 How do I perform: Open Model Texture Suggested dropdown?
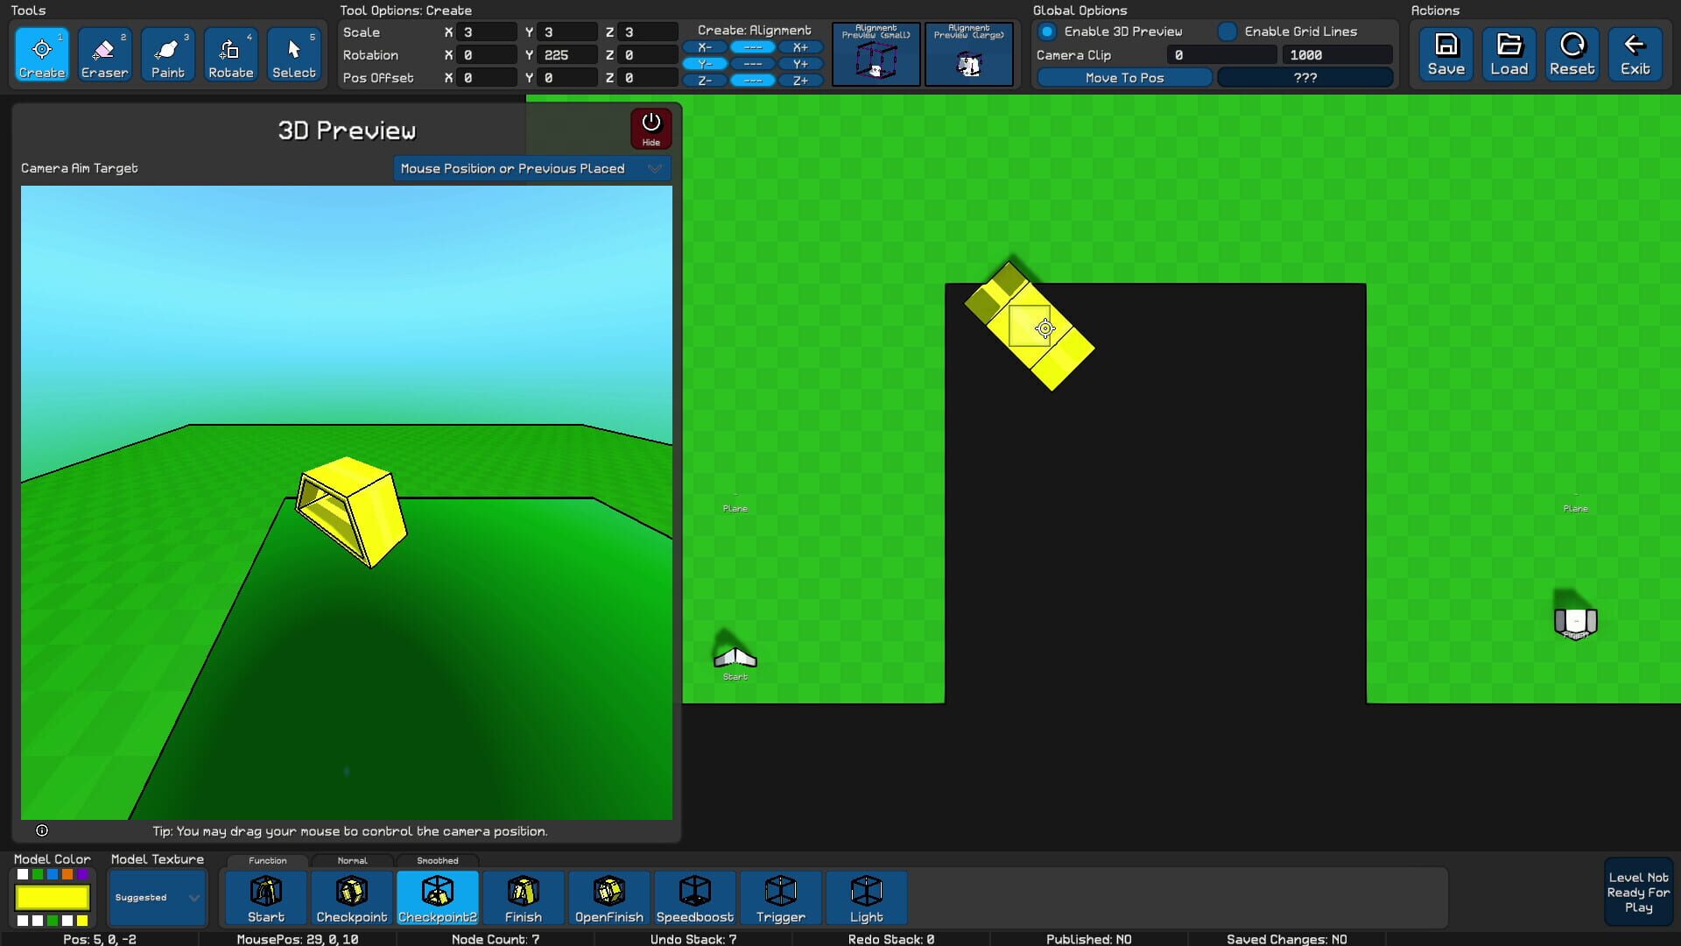point(158,898)
